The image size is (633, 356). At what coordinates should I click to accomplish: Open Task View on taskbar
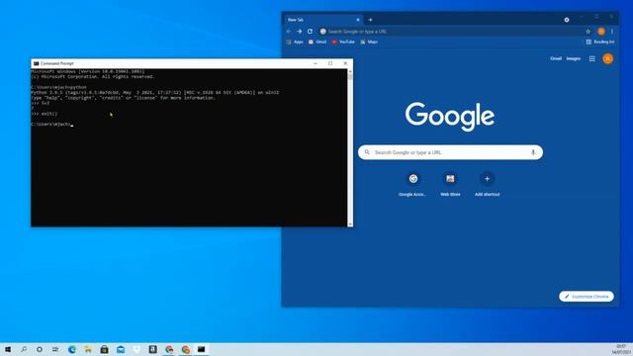point(55,349)
